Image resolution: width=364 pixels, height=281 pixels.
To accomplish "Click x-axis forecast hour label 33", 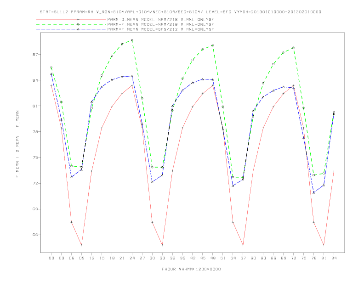I will (162, 258).
